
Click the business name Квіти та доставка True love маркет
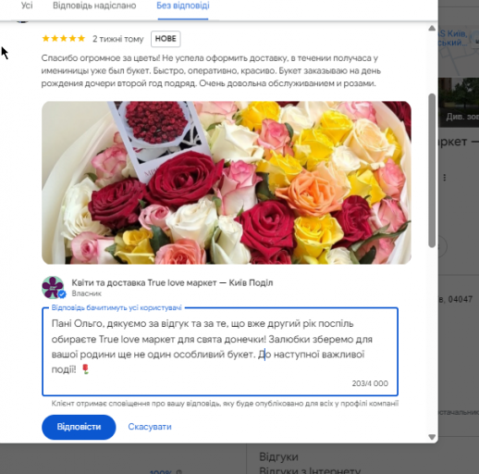point(172,282)
